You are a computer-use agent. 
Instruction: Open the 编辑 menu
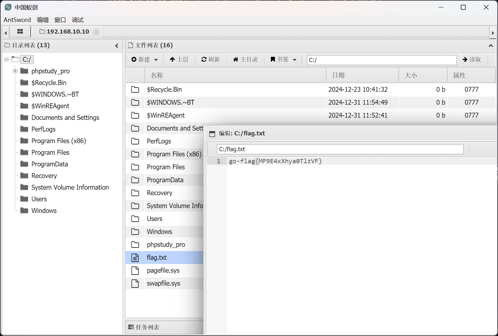(x=43, y=20)
